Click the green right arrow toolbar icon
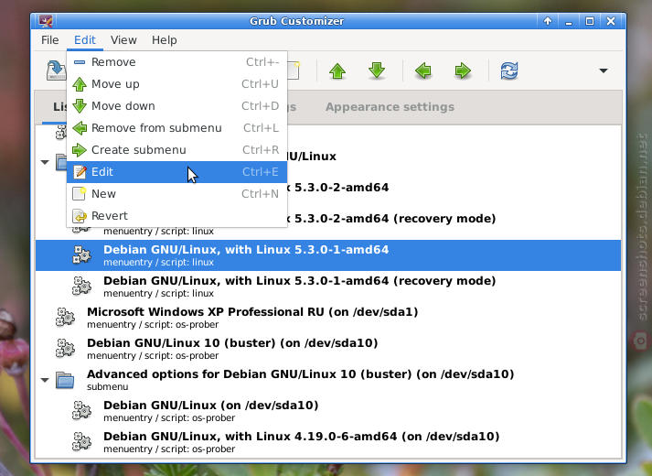The height and width of the screenshot is (476, 652). [x=463, y=70]
